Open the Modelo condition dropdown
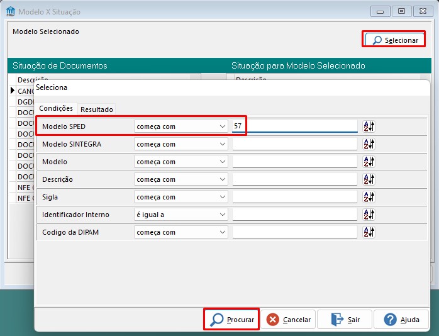439x336 pixels. coord(181,162)
